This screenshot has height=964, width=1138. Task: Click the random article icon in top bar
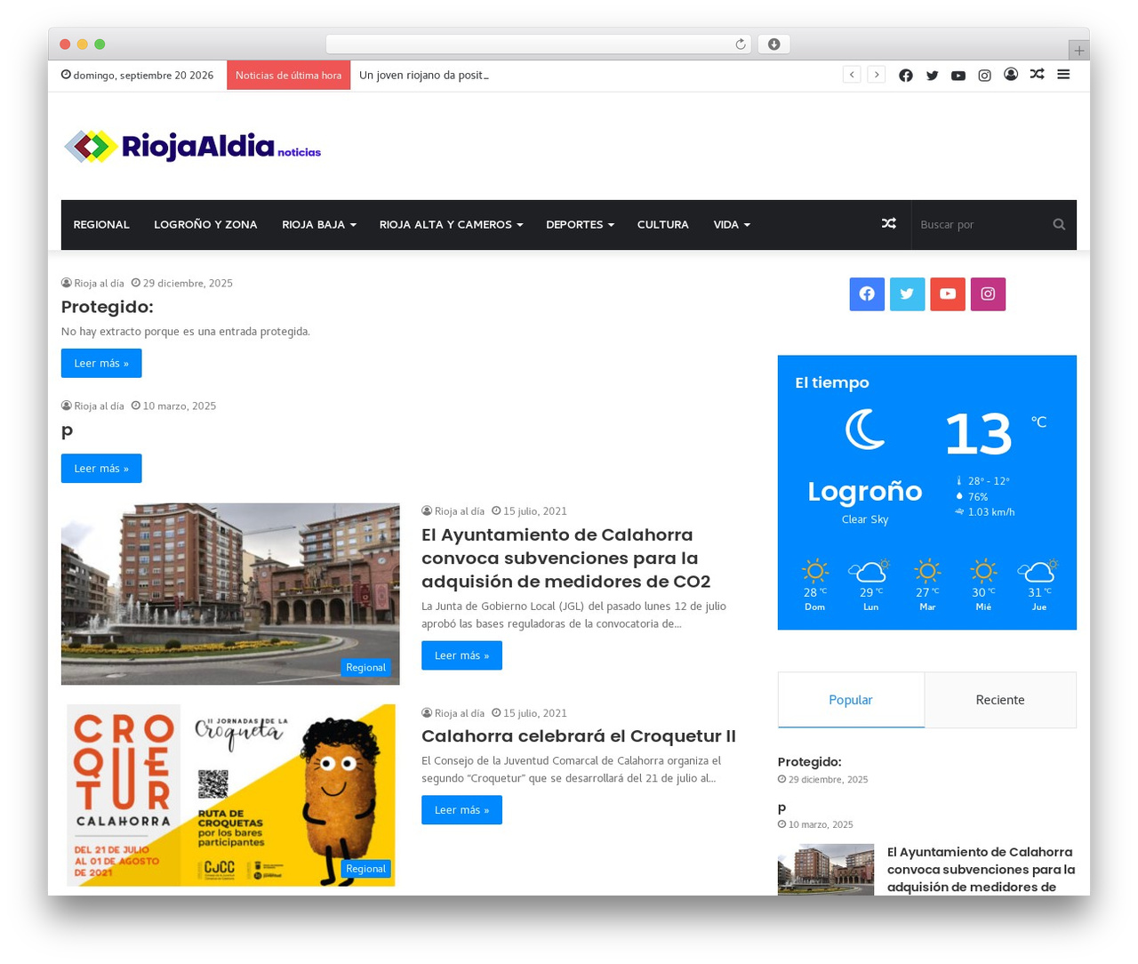tap(1037, 75)
